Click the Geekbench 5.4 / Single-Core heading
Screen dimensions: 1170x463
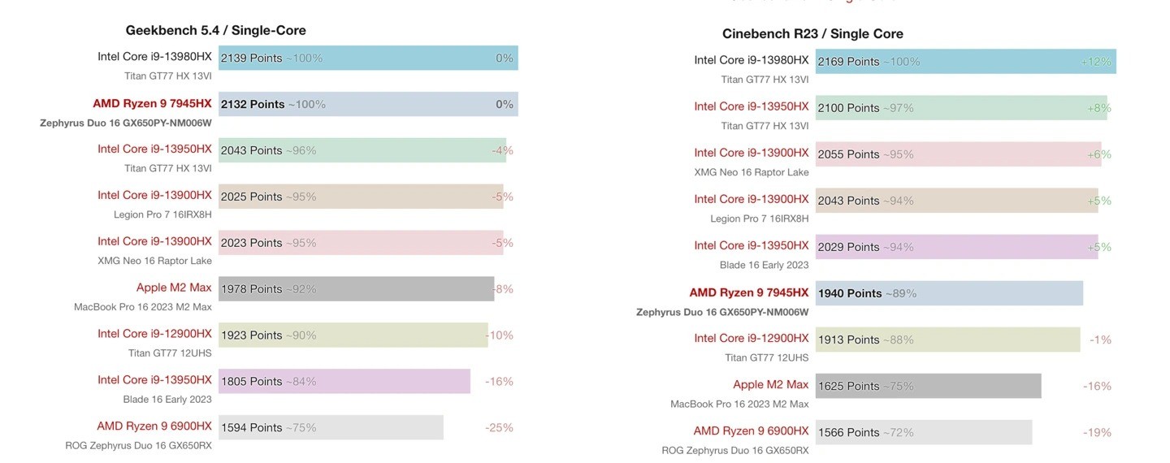(215, 31)
